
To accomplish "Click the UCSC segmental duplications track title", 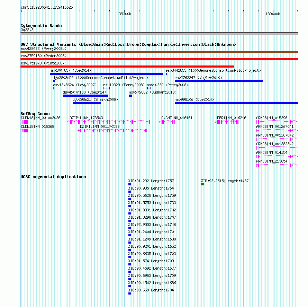I will (x=53, y=177).
